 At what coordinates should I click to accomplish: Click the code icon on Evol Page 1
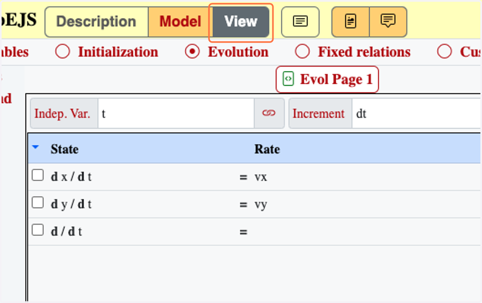pyautogui.click(x=288, y=79)
